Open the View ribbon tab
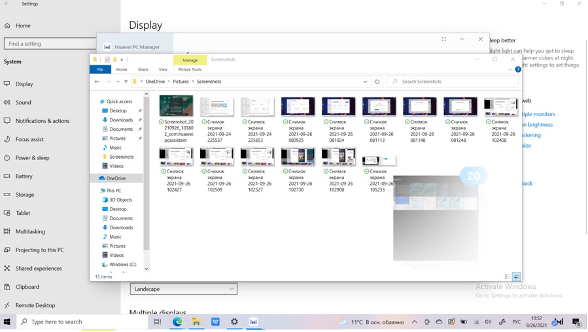 [163, 69]
